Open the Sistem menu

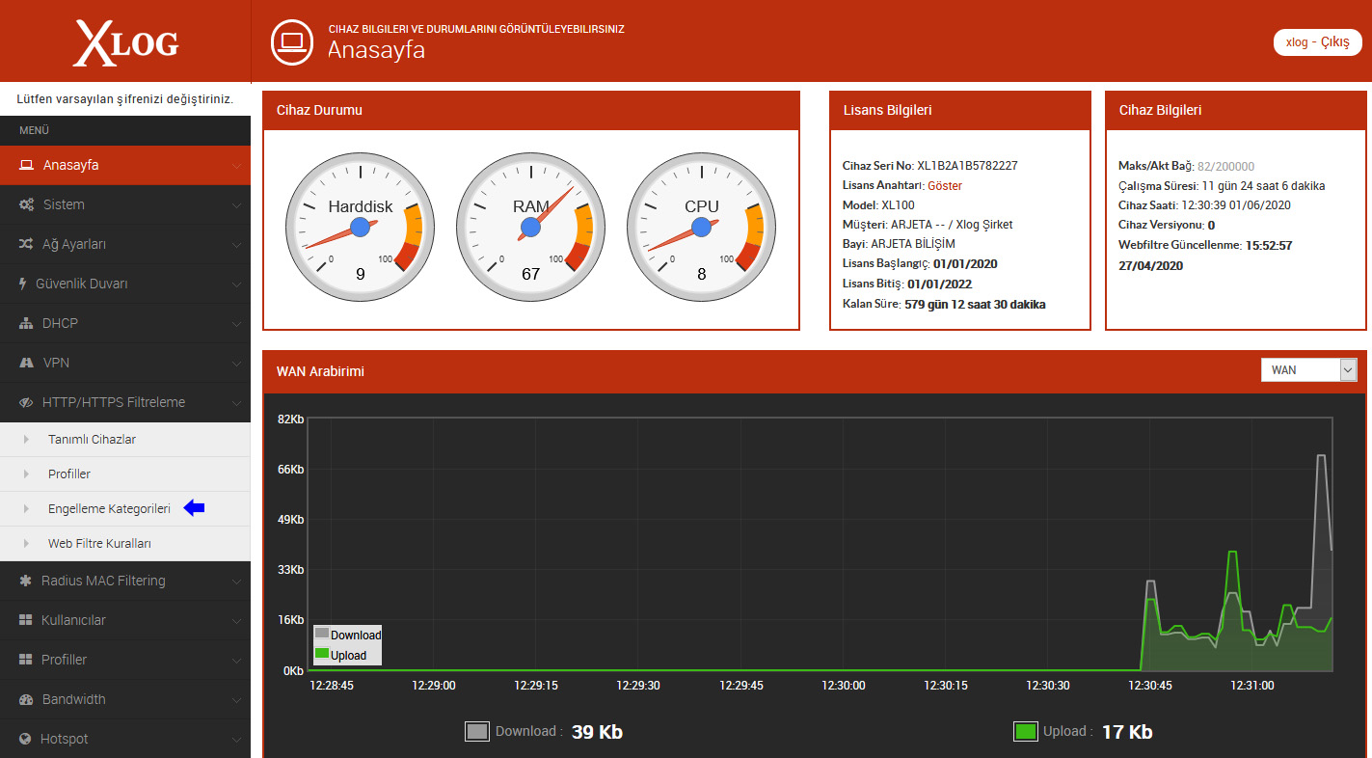[x=125, y=204]
